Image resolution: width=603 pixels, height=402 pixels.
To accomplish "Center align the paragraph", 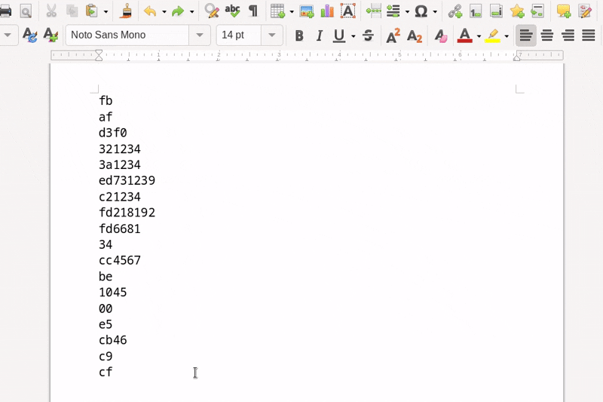I will tap(547, 35).
